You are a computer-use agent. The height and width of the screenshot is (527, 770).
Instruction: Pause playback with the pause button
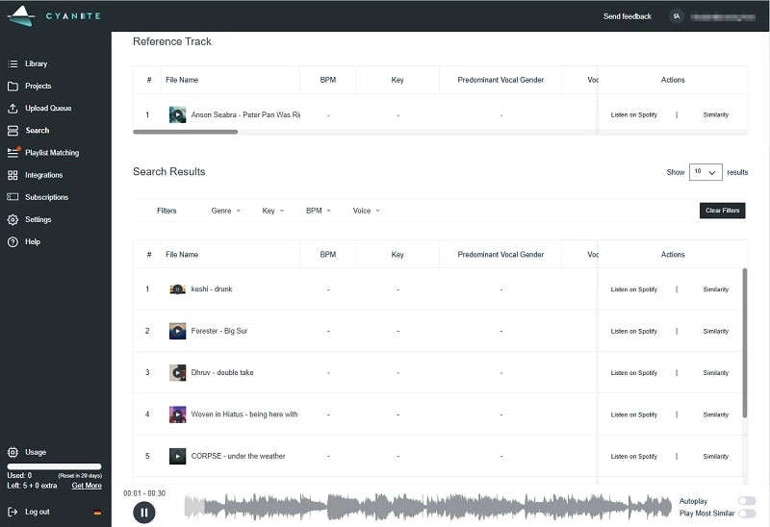pyautogui.click(x=143, y=512)
